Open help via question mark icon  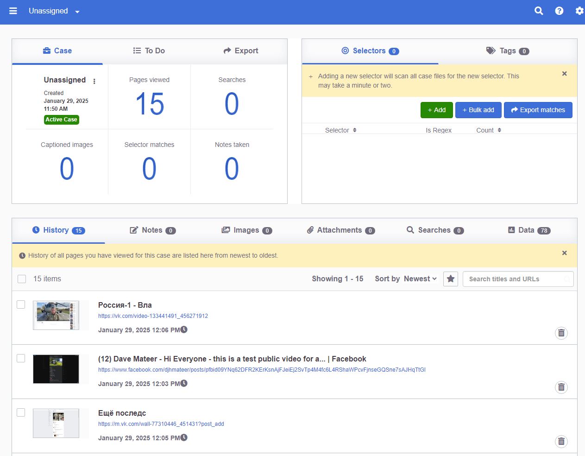click(559, 11)
